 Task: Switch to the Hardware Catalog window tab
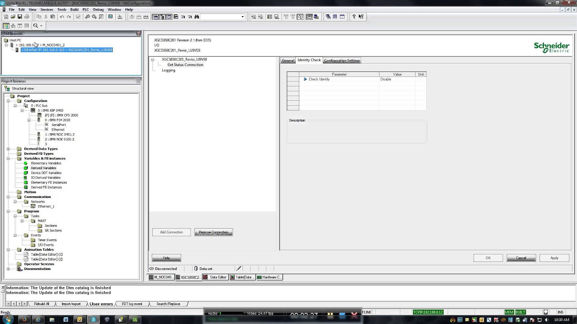click(x=269, y=277)
